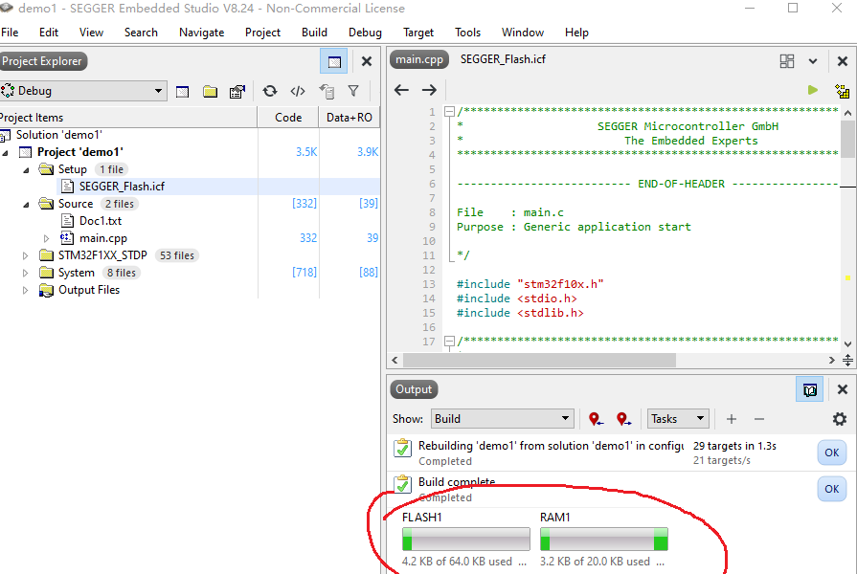Open the editor tab list chevron
This screenshot has width=857, height=574.
(813, 62)
